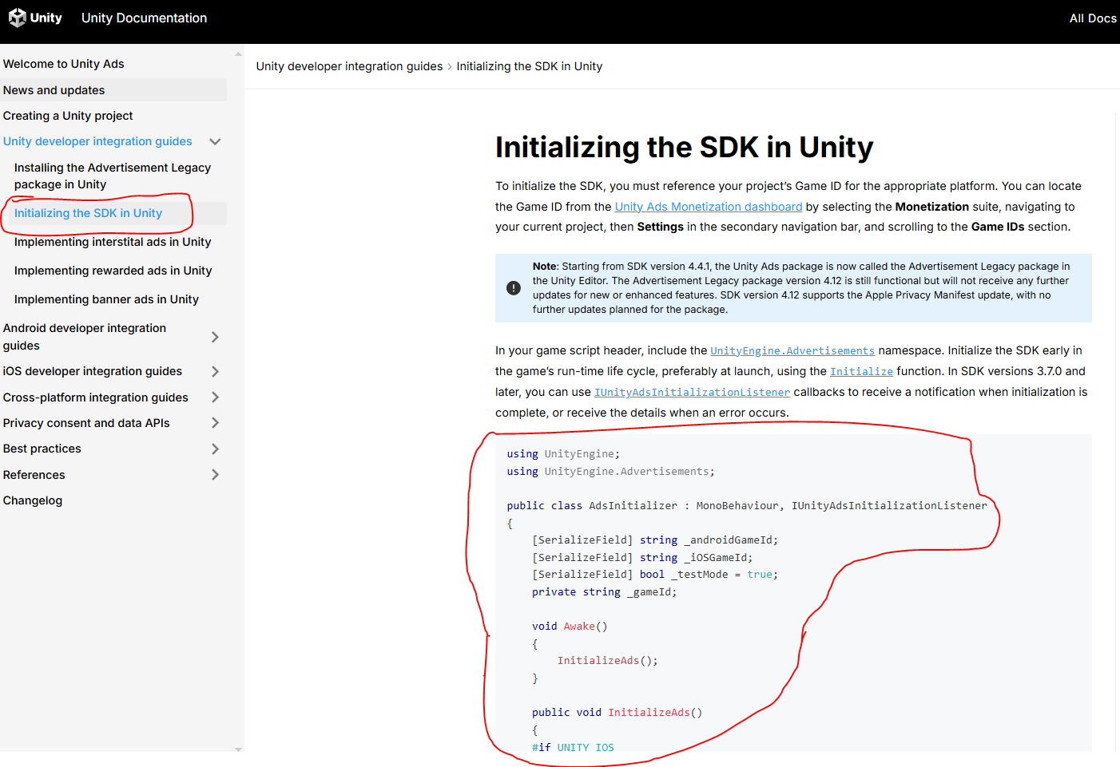Image resolution: width=1120 pixels, height=767 pixels.
Task: Select Initializing the SDK in Unity sidebar item
Action: coord(88,213)
